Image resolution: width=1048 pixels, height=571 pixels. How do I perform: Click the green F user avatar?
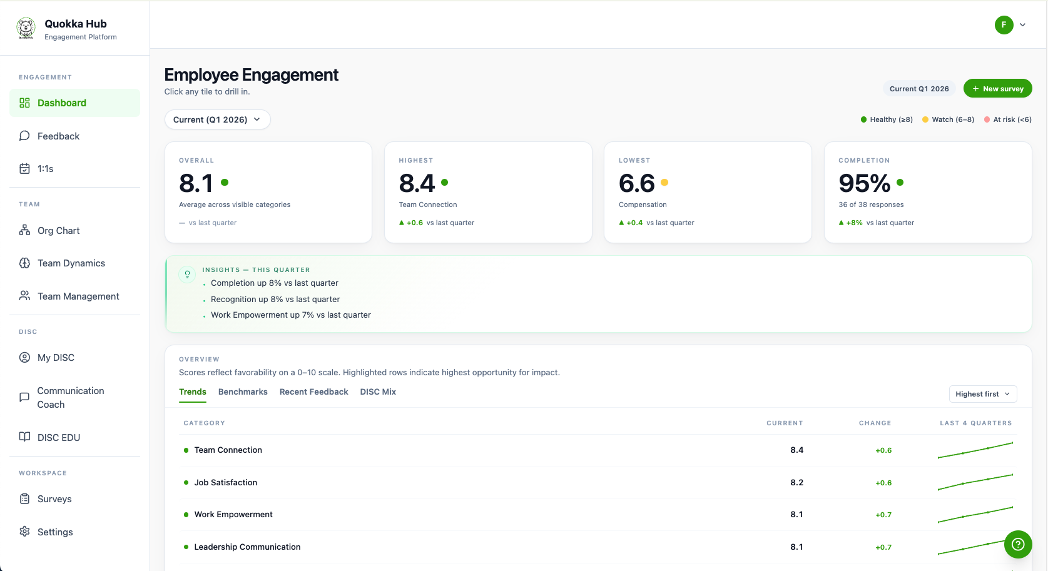[x=1004, y=25]
